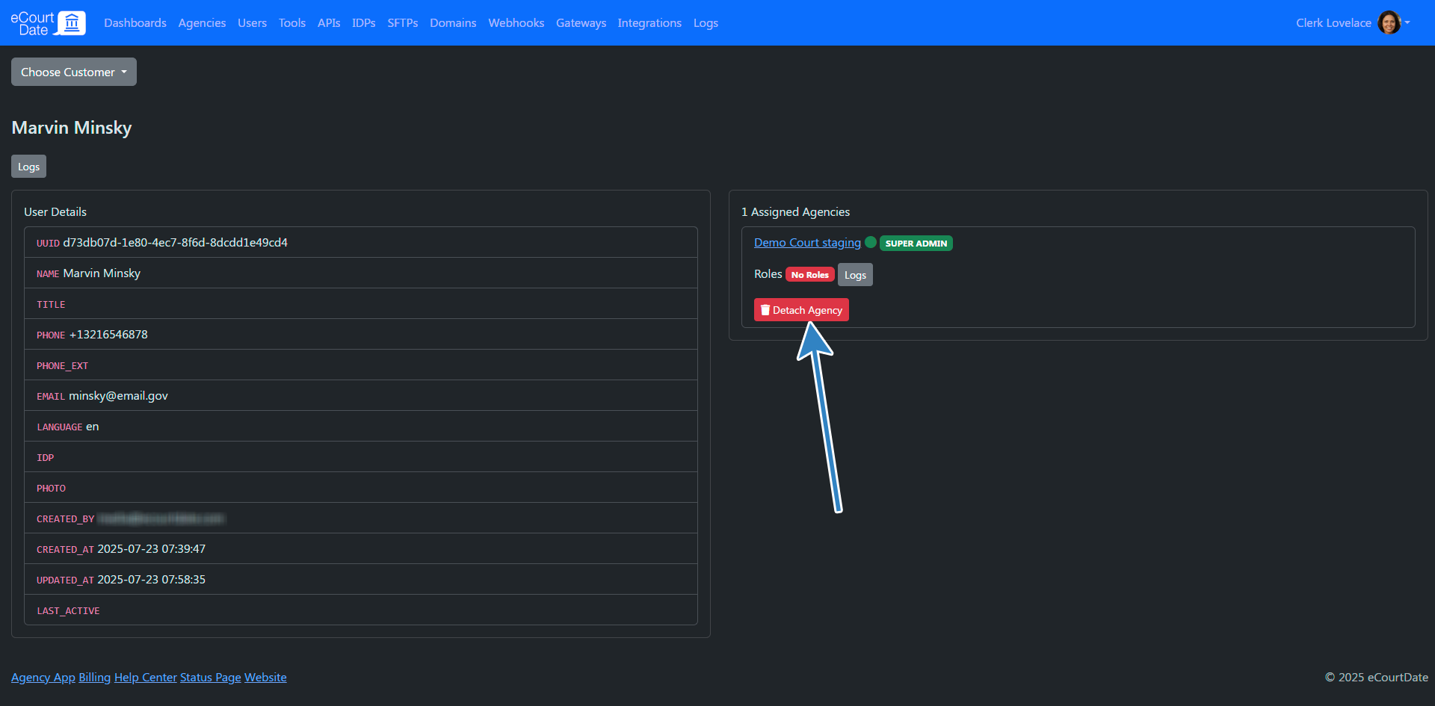The image size is (1435, 706).
Task: Click the SUPER ADMIN badge
Action: point(916,243)
